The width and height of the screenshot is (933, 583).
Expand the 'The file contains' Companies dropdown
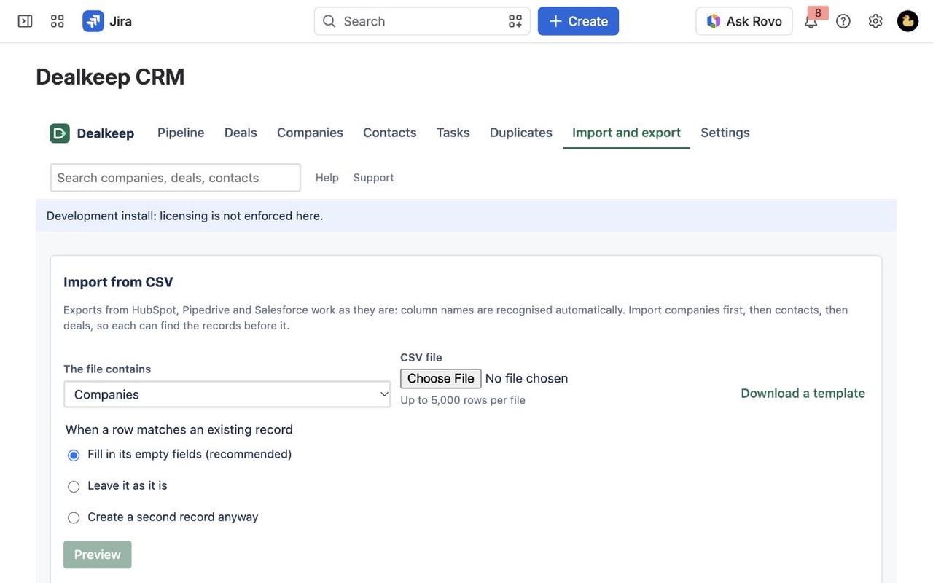(227, 394)
